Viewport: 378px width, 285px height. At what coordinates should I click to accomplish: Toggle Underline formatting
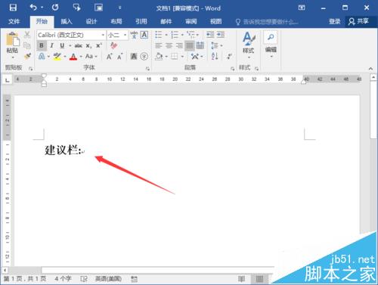tap(62, 45)
